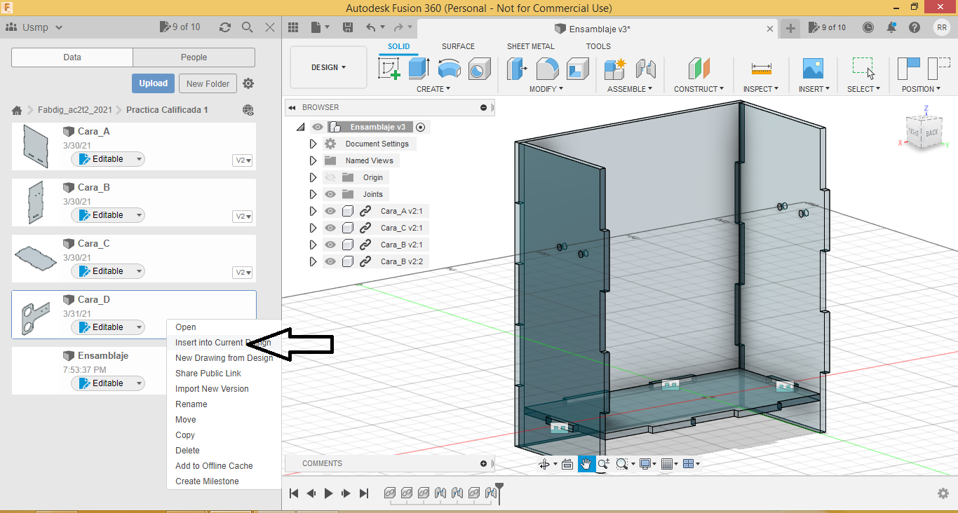This screenshot has height=513, width=958.
Task: Switch to the People tab
Action: click(x=194, y=57)
